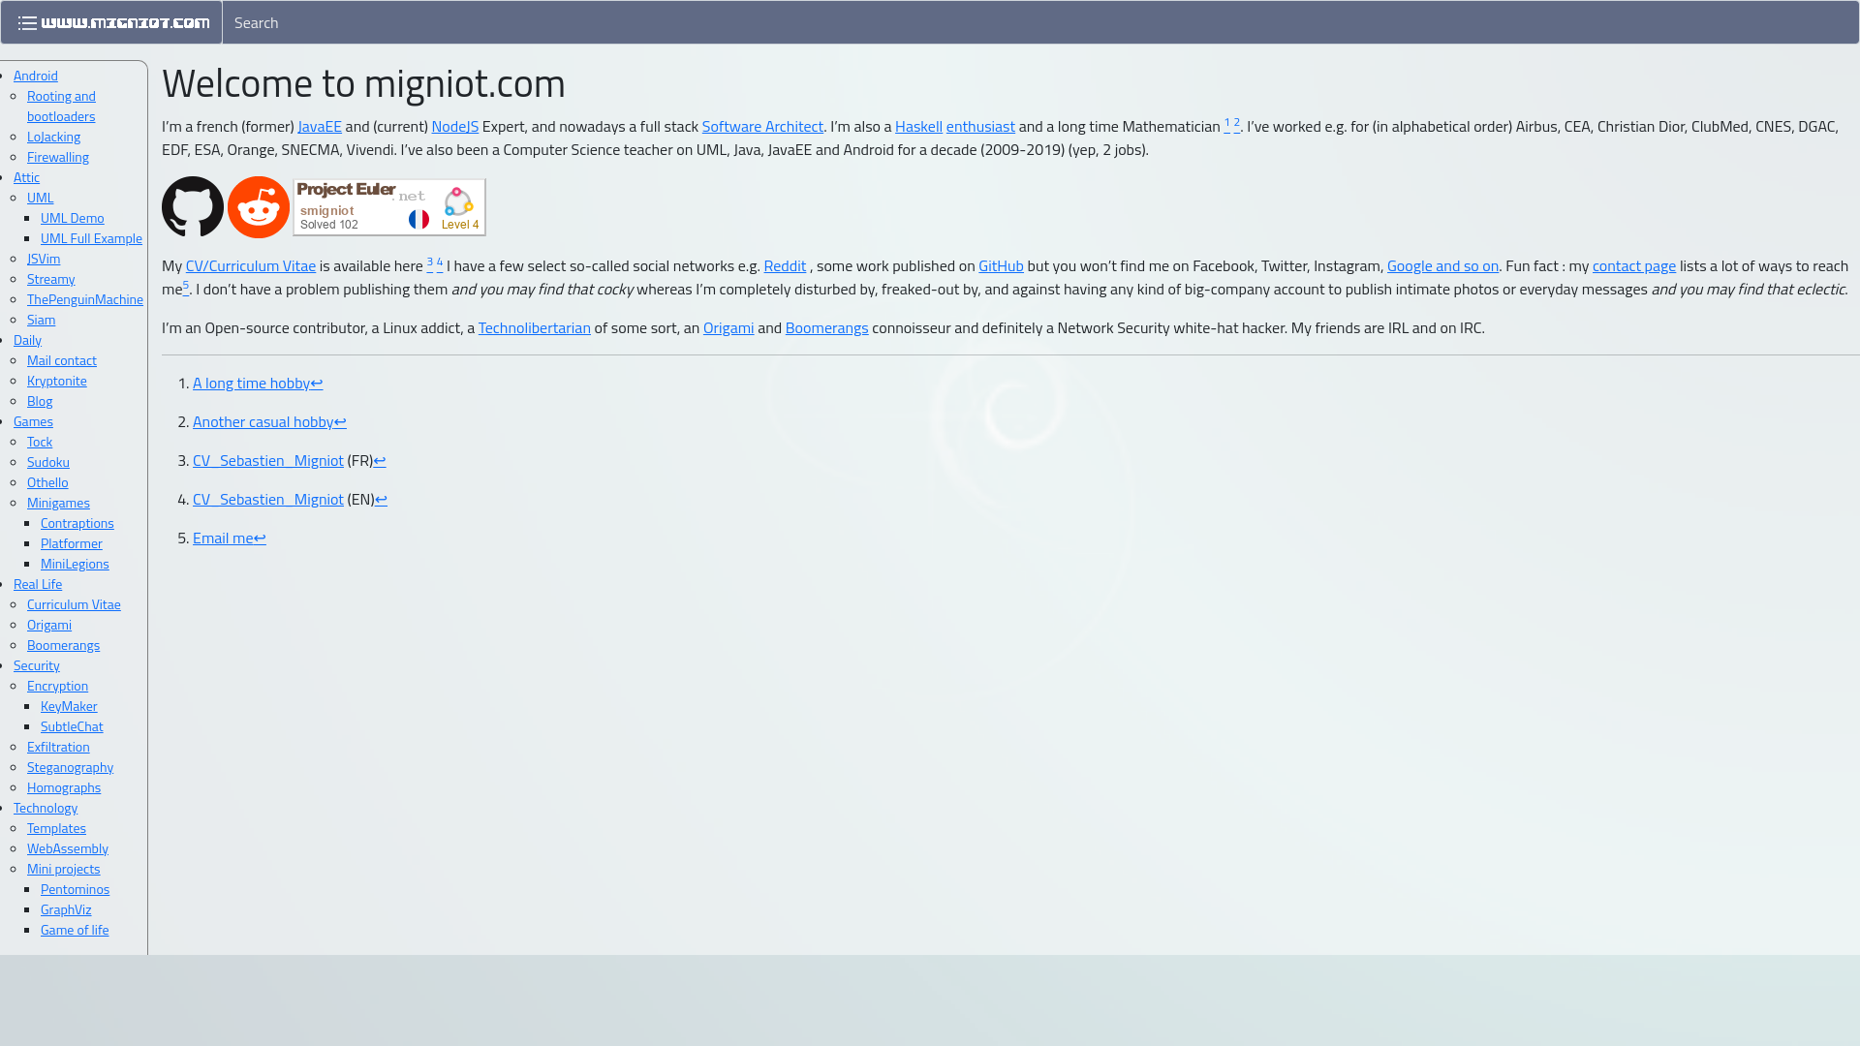Open Firewalling in the sidebar

click(x=58, y=157)
